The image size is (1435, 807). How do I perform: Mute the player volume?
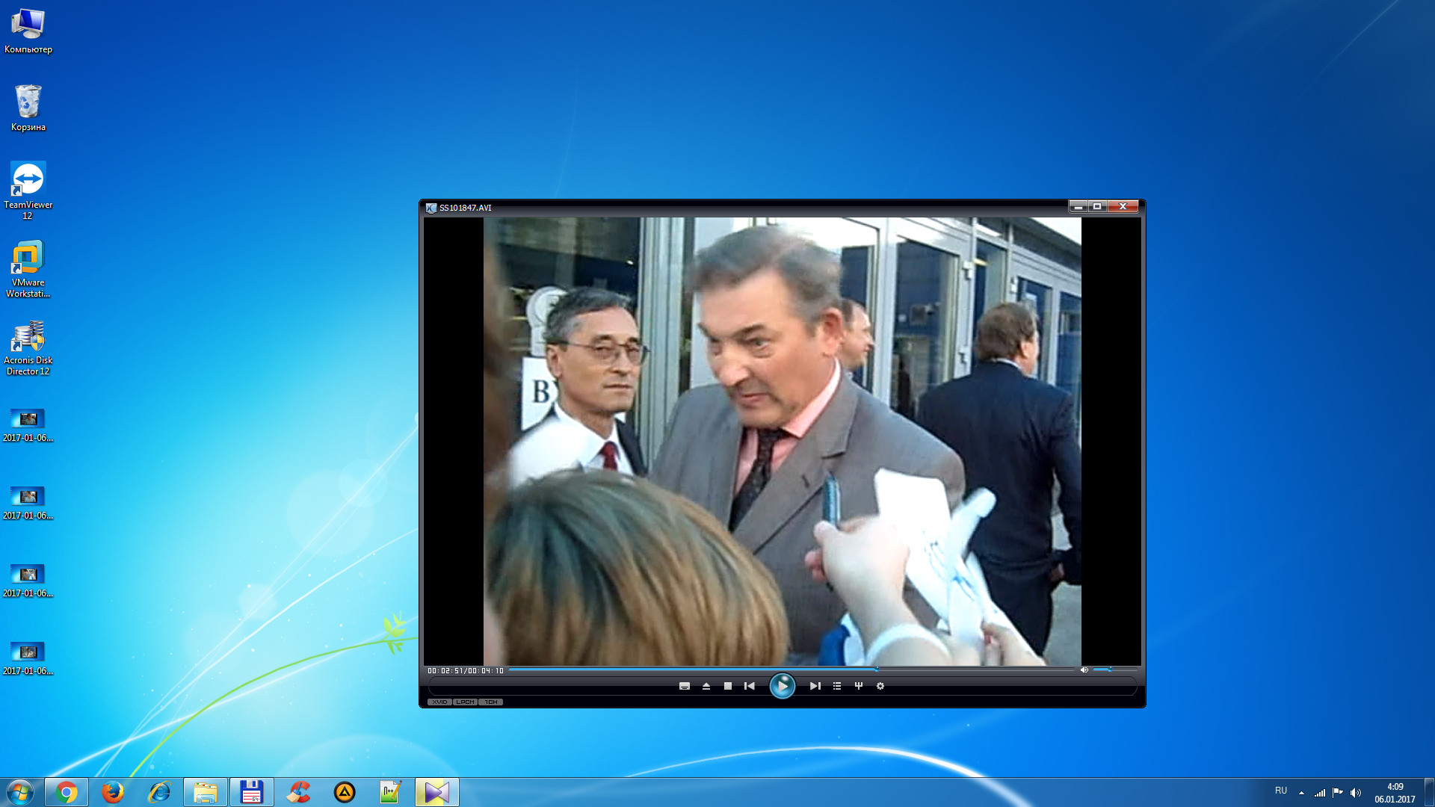point(1084,670)
